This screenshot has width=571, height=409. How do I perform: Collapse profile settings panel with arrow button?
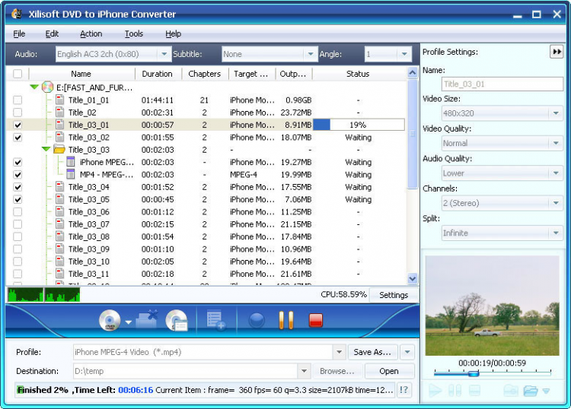(x=557, y=52)
